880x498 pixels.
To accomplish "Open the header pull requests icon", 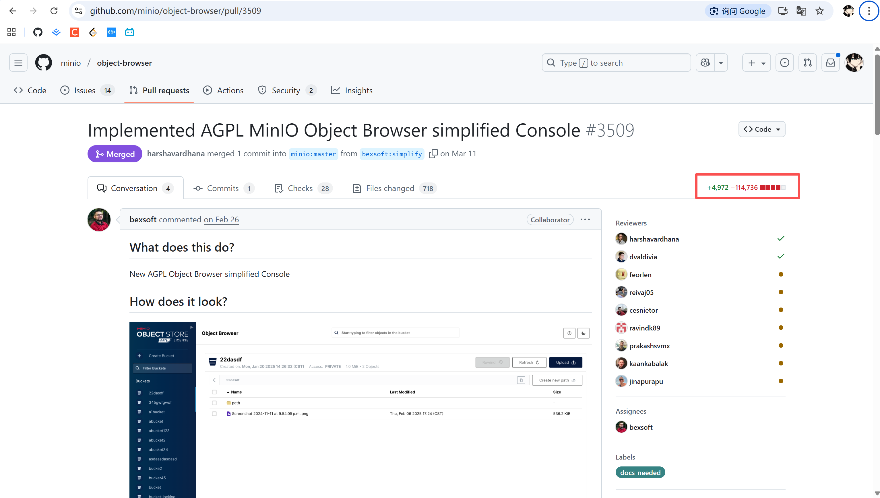I will coord(807,63).
